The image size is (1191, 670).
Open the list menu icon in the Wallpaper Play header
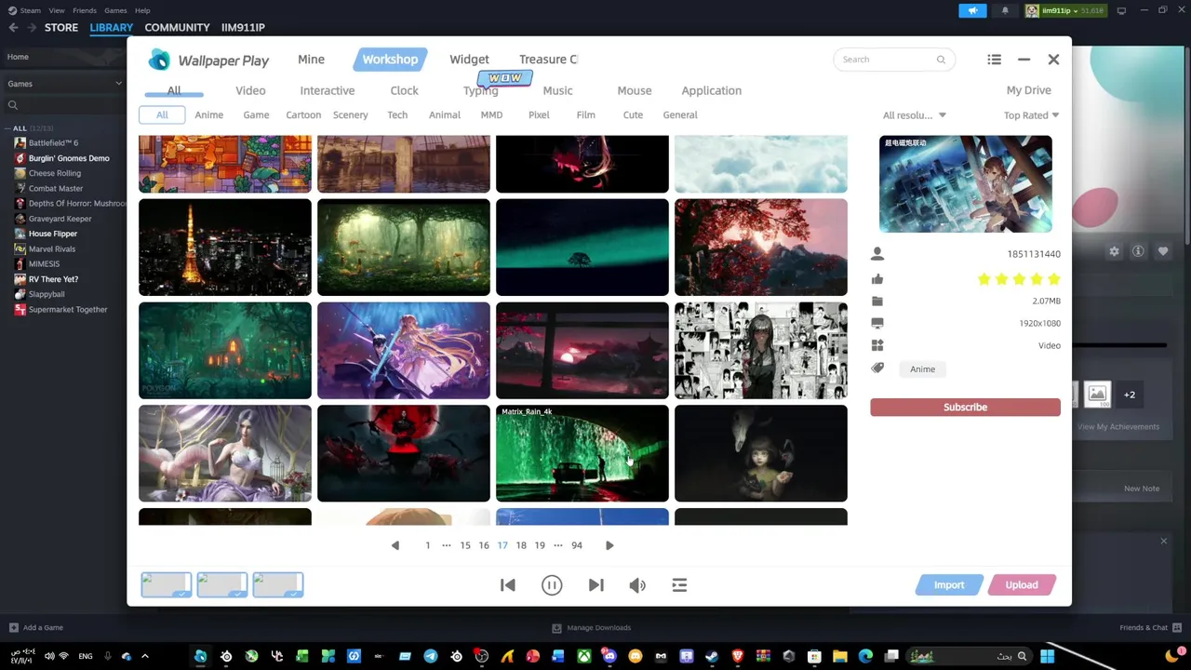pyautogui.click(x=994, y=60)
